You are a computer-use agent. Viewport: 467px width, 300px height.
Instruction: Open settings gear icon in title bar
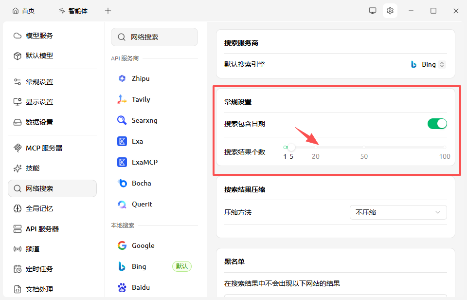(x=390, y=11)
